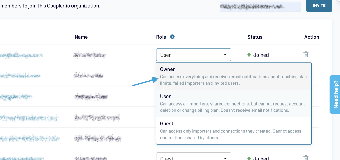The width and height of the screenshot is (340, 160).
Task: Click Guest description about created connections
Action: [231, 134]
